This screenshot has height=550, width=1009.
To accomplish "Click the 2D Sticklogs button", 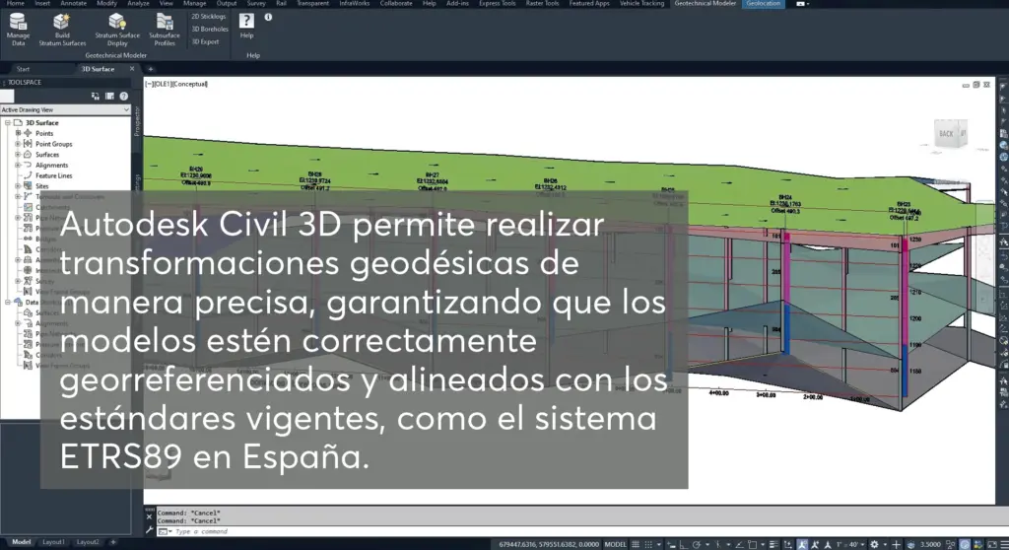I will coord(208,17).
